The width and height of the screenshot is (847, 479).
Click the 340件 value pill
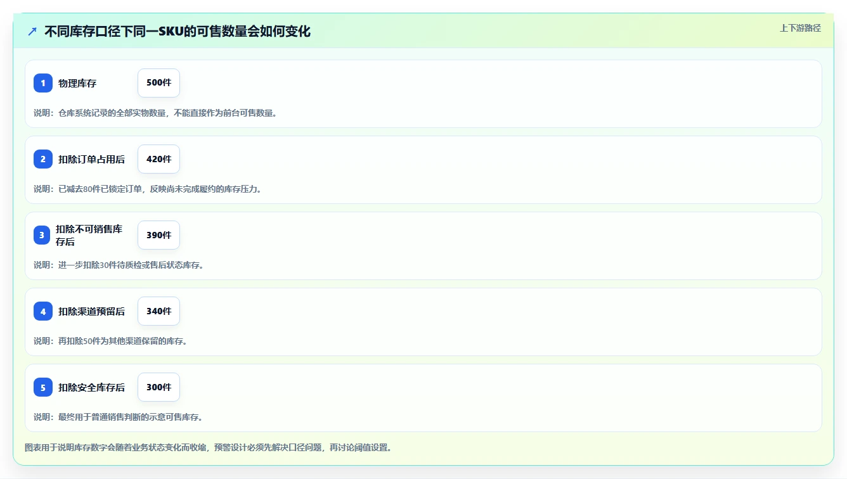click(x=158, y=311)
